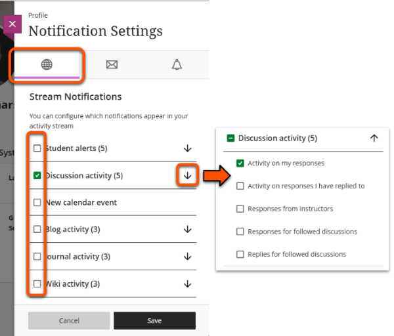
Task: Click the Cancel button
Action: [x=69, y=321]
